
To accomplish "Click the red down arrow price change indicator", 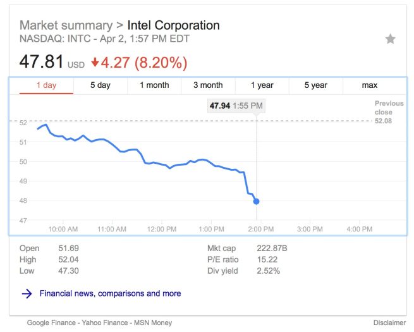I will pyautogui.click(x=95, y=63).
